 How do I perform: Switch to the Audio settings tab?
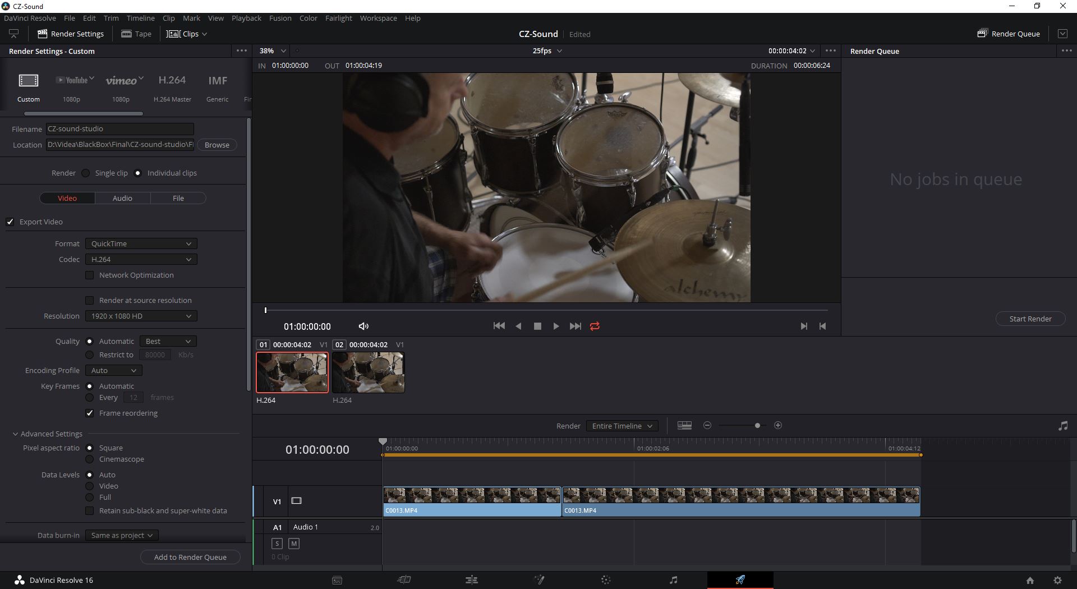click(x=122, y=198)
